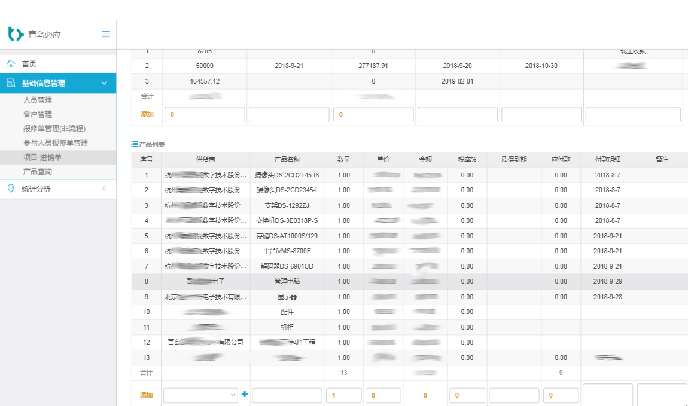Click the location pin icon for 统计分析
This screenshot has height=406, width=688.
11,189
